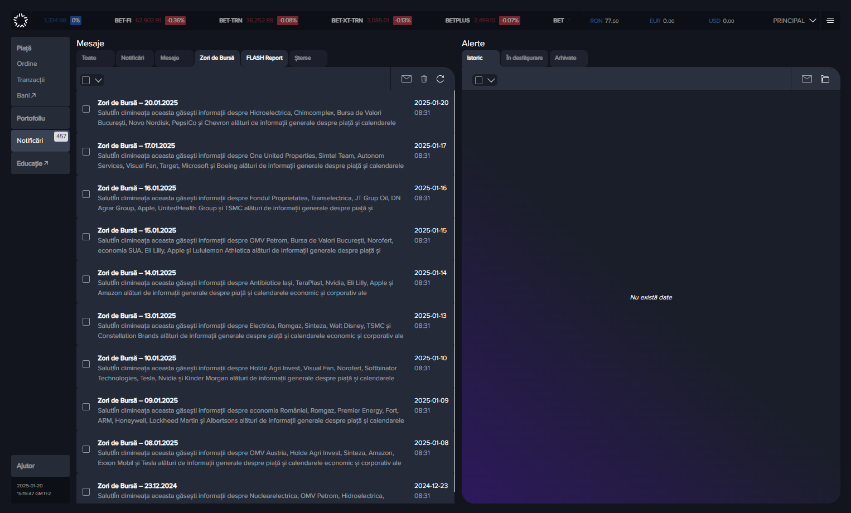Open Piață in the sidebar

tap(24, 49)
